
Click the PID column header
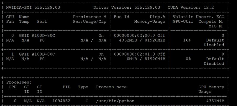[x=66, y=87]
